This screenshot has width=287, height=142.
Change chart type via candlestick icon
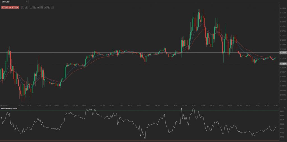pos(34,7)
